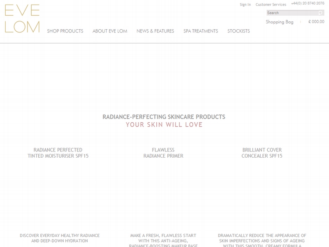
Task: Click the £ 000.00 bag total
Action: click(x=316, y=22)
